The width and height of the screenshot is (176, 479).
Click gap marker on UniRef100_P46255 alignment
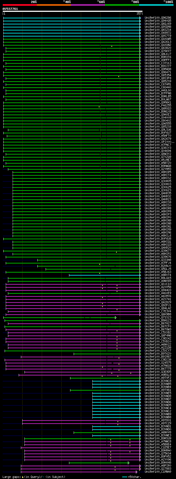pos(99,107)
